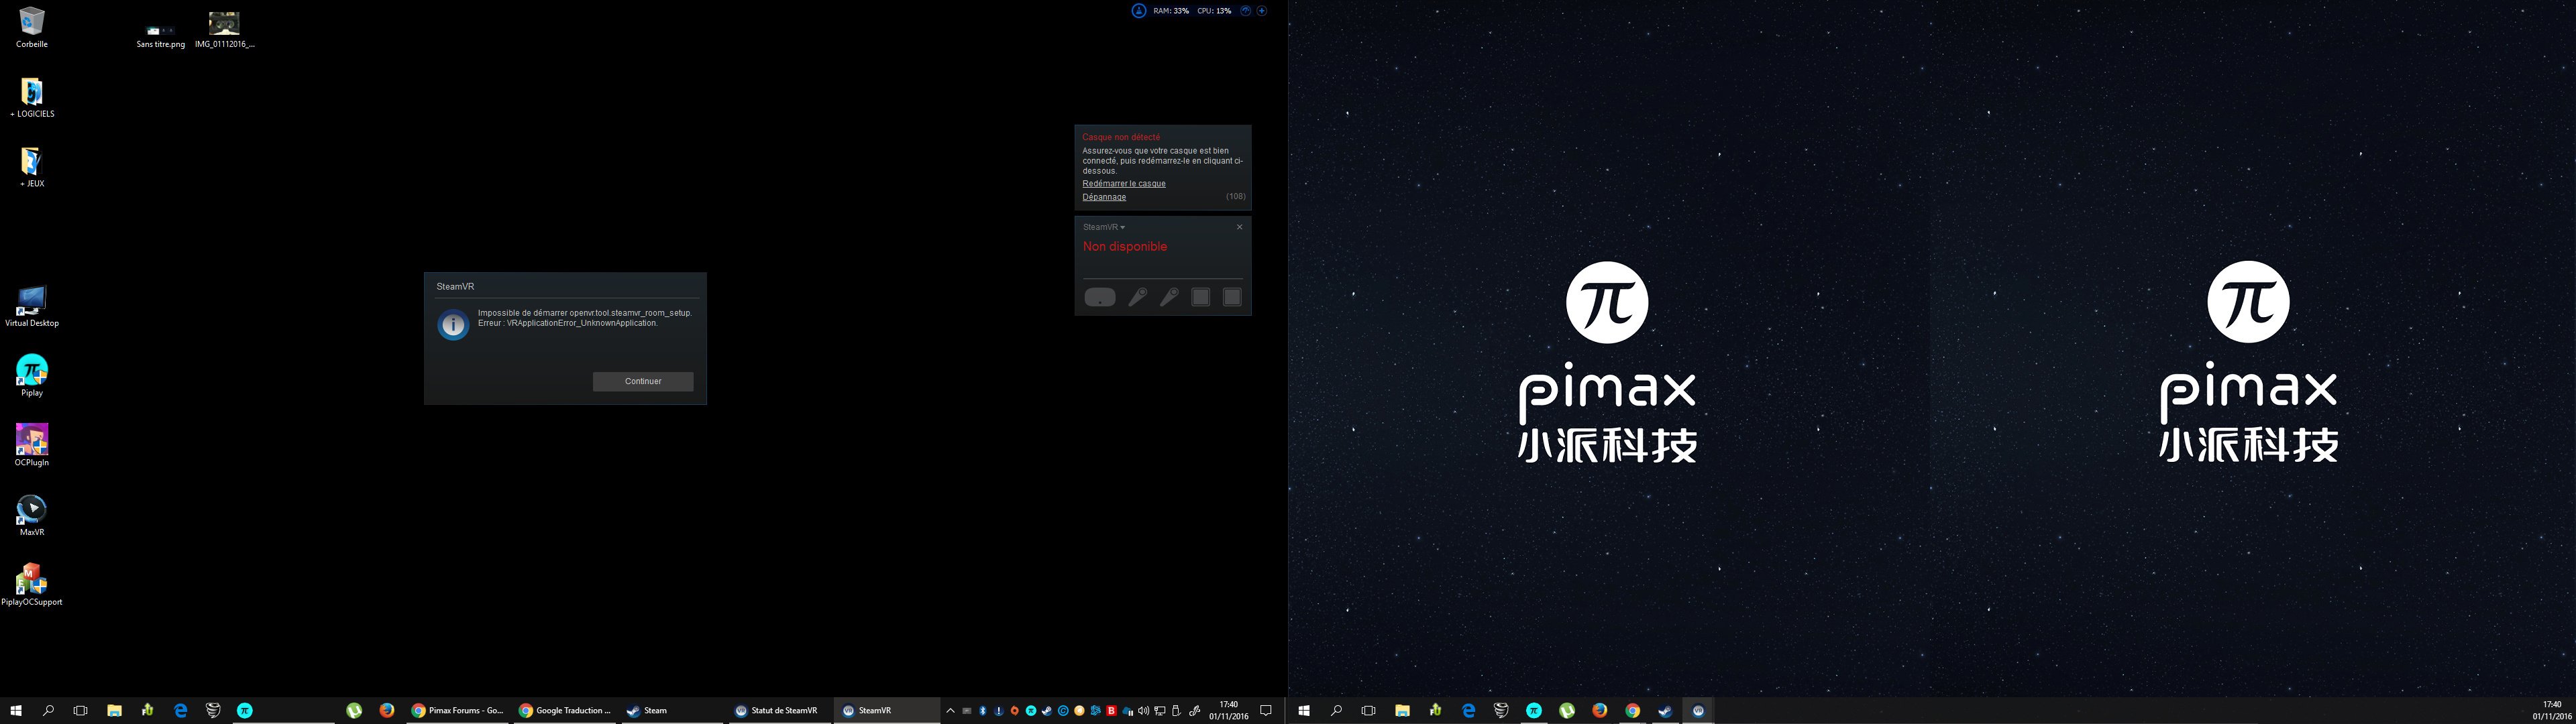Open Firefox from the main monitor taskbar
2576x724 pixels.
click(x=387, y=711)
